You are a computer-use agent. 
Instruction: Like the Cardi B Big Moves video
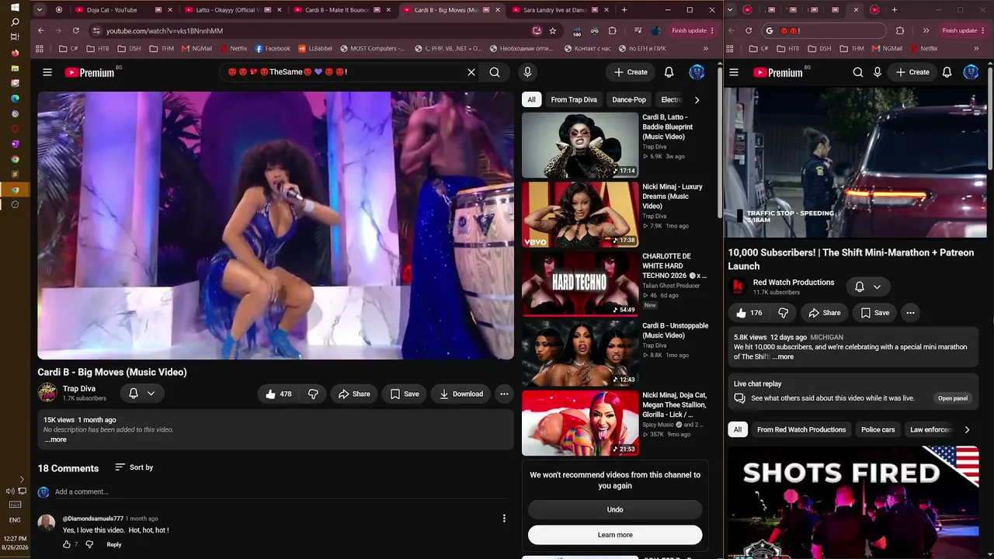[x=278, y=394]
